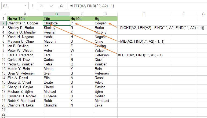Screen dimensions: 207x118
Task: Expand the Name Box dropdown arrow
Action: 26,6
